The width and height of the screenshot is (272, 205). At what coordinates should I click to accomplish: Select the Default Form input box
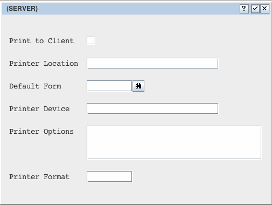pyautogui.click(x=109, y=86)
